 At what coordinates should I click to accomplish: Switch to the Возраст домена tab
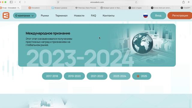(59, 8)
